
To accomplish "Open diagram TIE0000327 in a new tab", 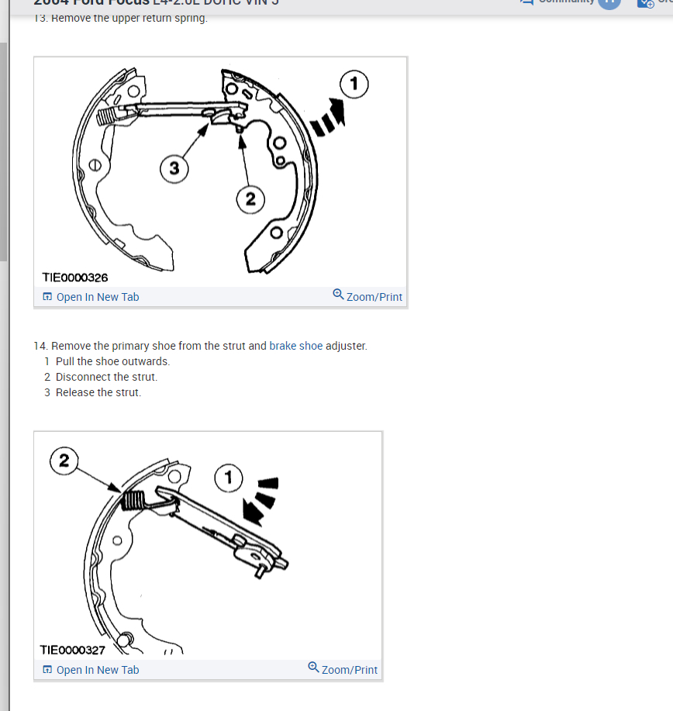I will [98, 670].
